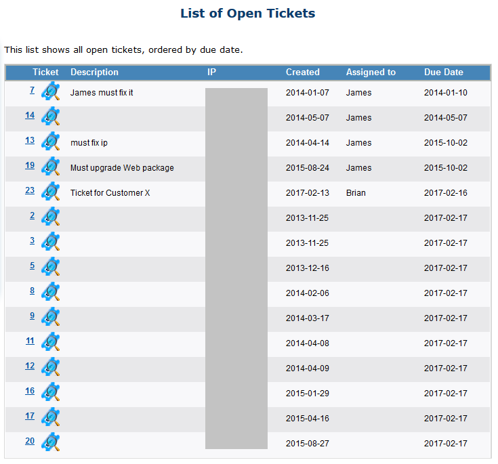Select the Assigned to column header
Viewport: 498px width, 464px height.
(x=371, y=72)
